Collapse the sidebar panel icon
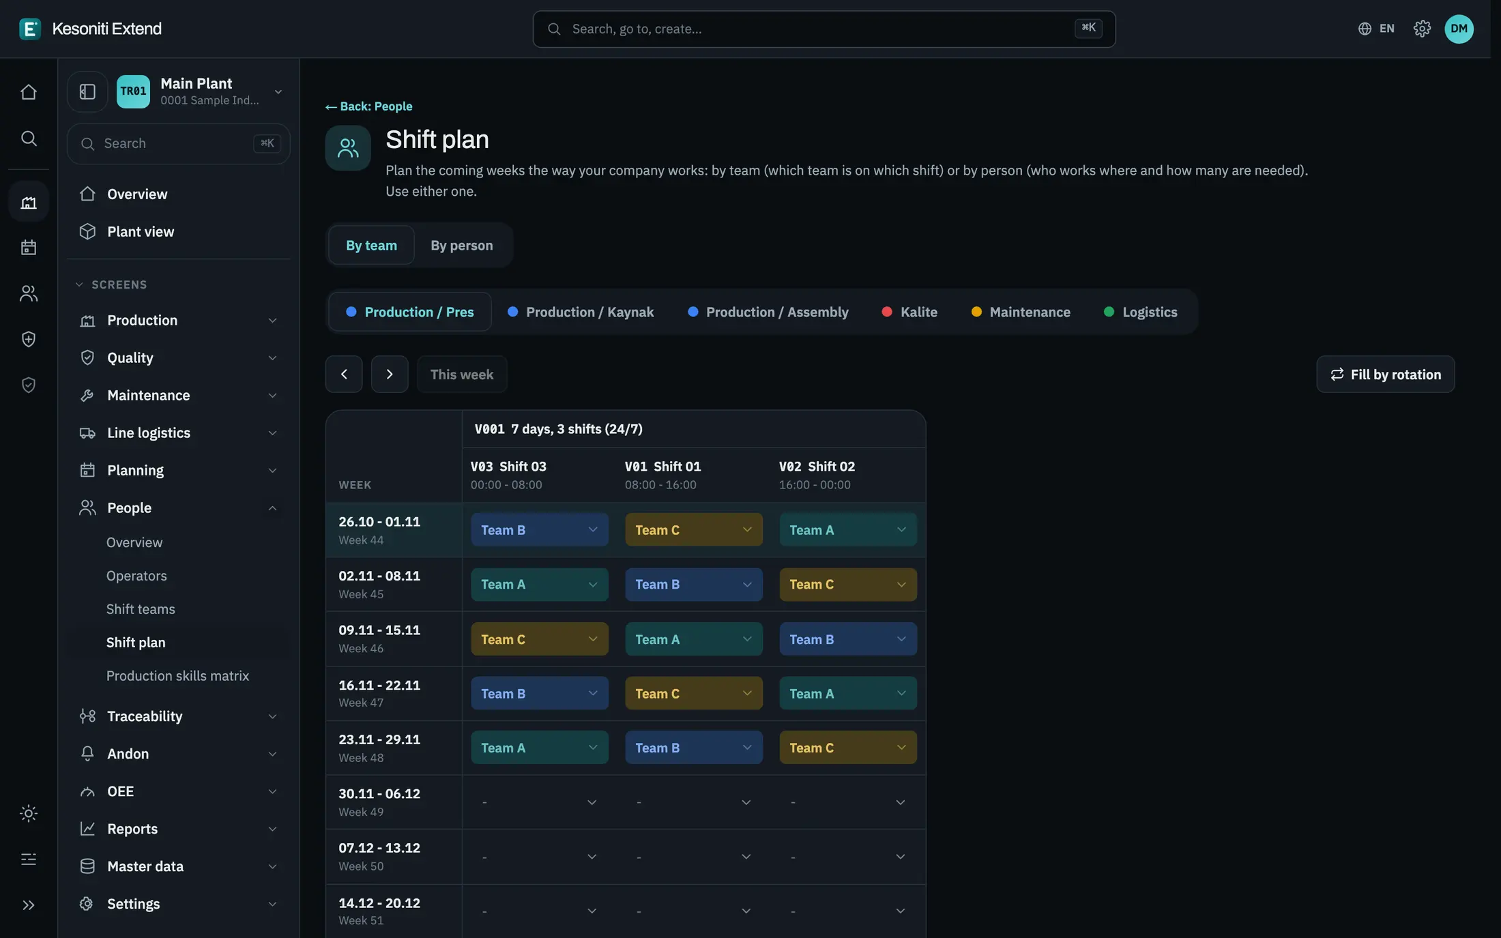 (87, 91)
